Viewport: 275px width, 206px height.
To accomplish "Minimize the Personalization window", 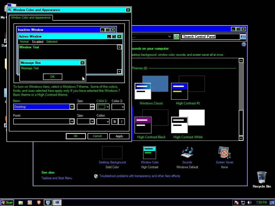I will click(233, 29).
